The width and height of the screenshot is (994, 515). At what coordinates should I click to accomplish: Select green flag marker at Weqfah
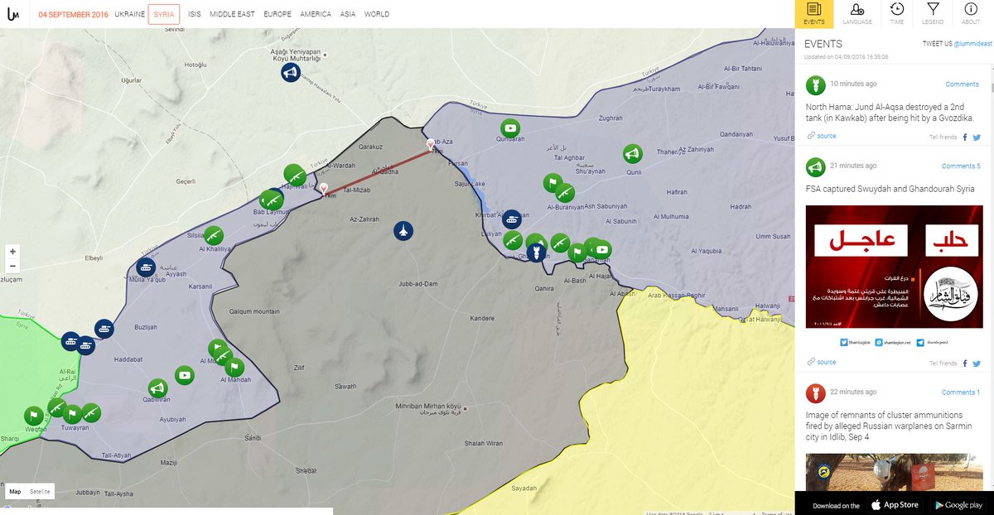[x=33, y=415]
